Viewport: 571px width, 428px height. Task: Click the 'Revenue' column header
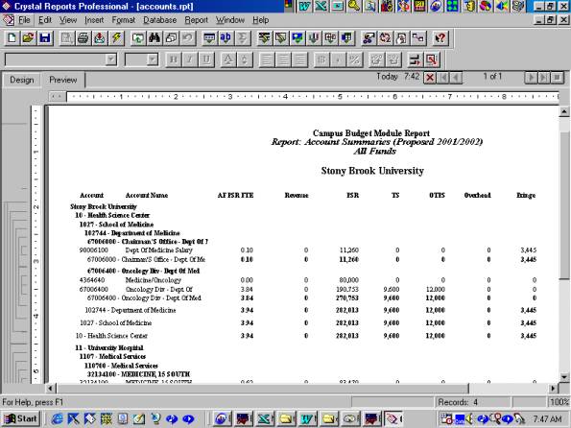297,195
